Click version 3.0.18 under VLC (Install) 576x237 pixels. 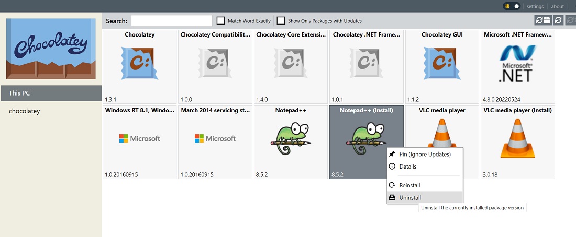click(490, 175)
